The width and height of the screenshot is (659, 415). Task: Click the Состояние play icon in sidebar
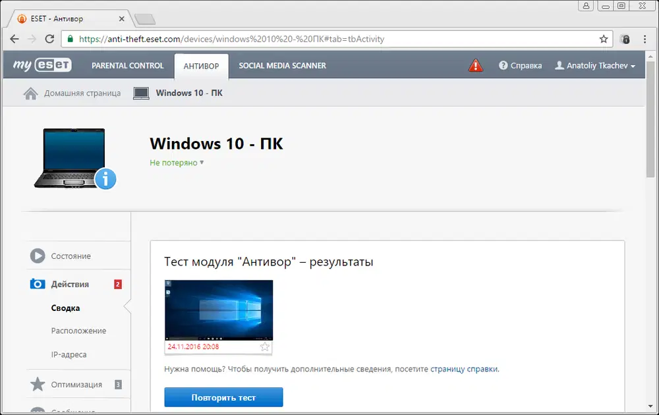[38, 256]
